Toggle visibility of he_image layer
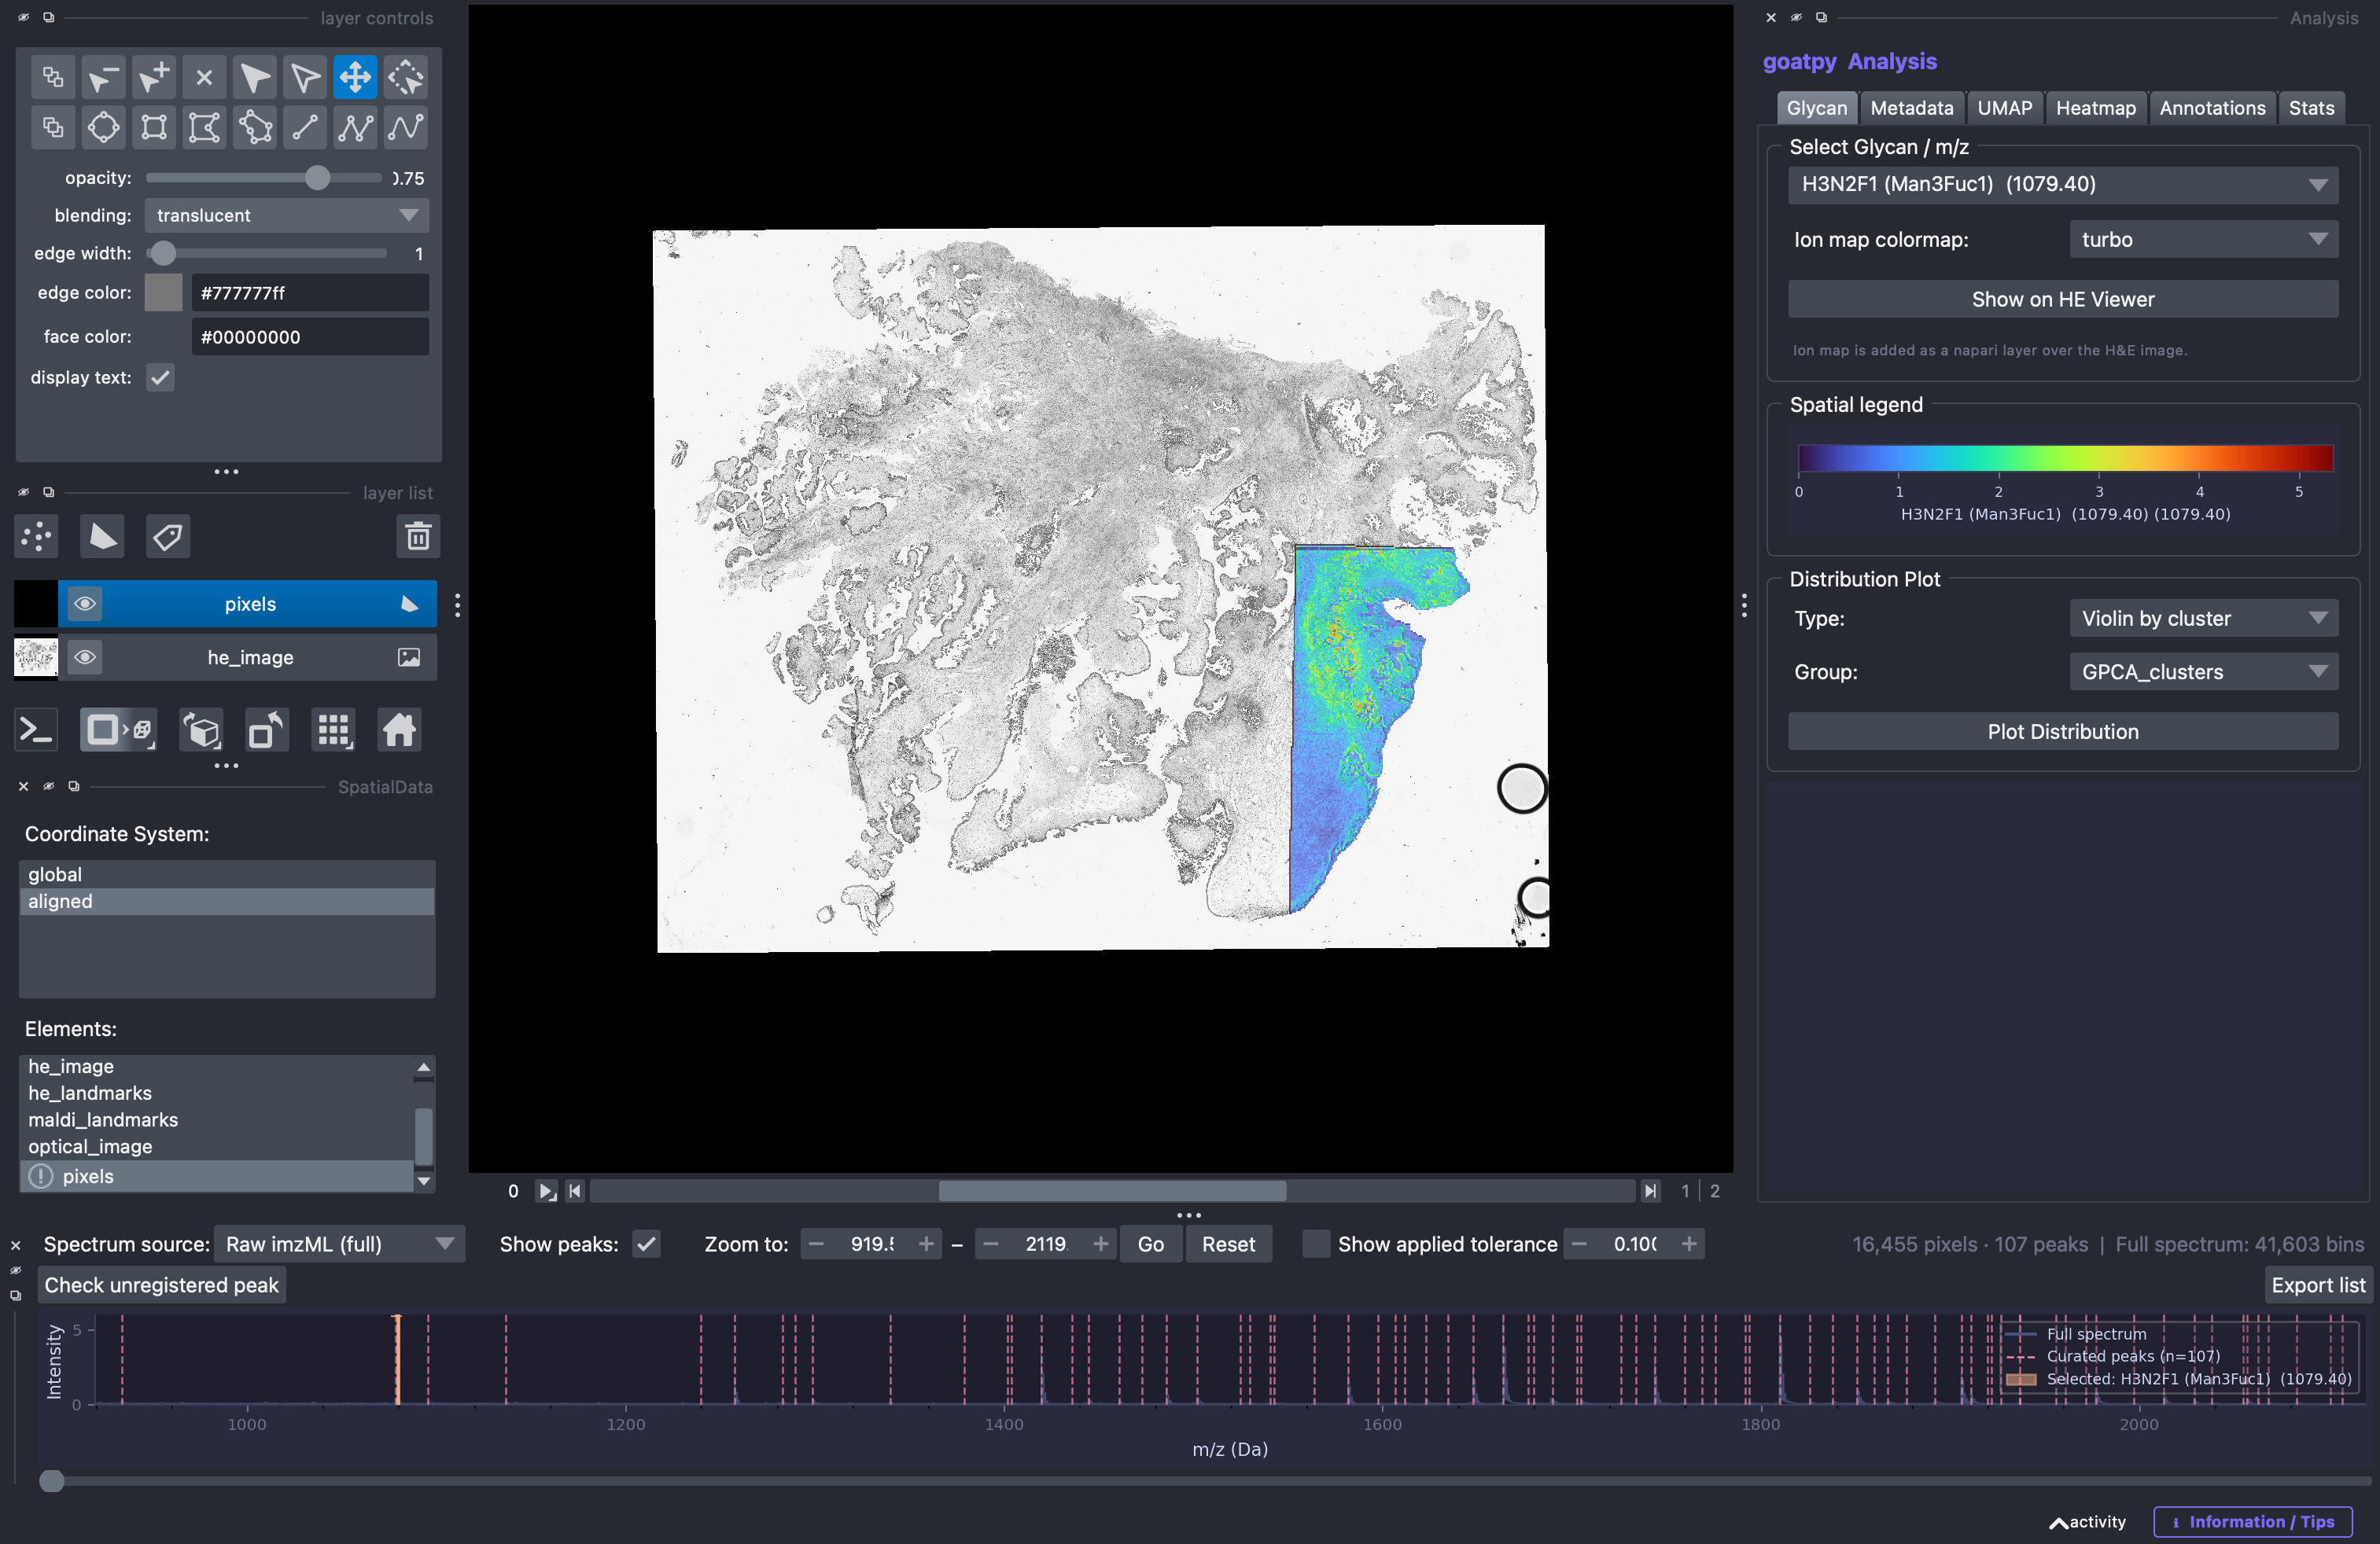Screen dimensions: 2380x1544 pos(85,657)
